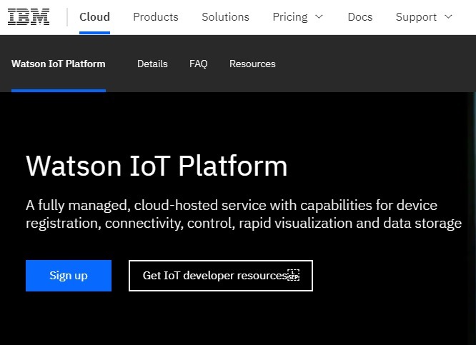Click the blue Sign up button

tap(69, 276)
